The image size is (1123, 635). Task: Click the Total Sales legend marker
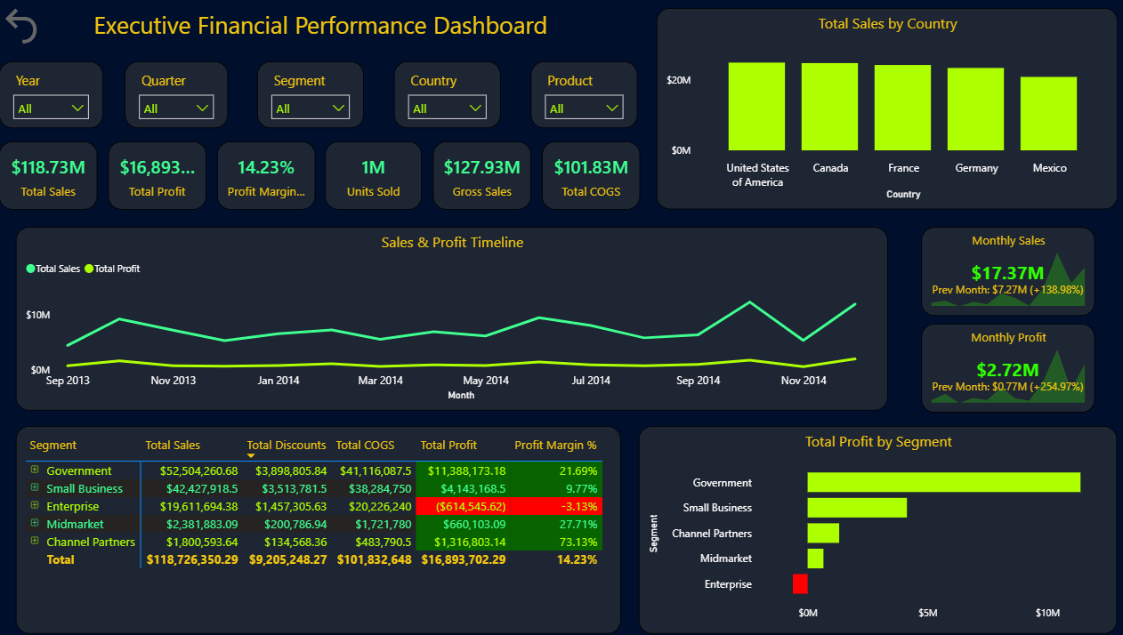tap(31, 269)
